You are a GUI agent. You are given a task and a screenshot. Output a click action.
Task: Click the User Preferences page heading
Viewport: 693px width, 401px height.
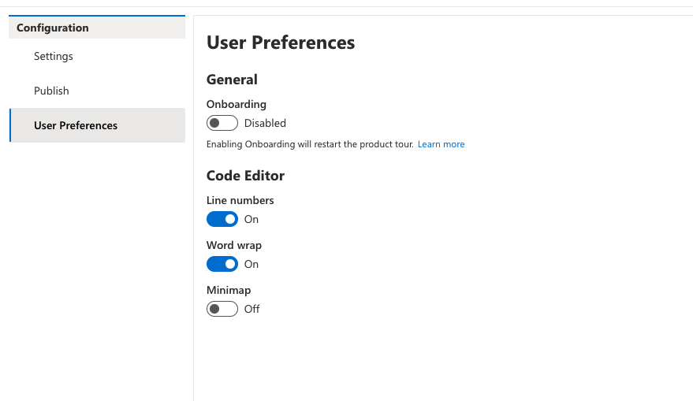pyautogui.click(x=281, y=43)
